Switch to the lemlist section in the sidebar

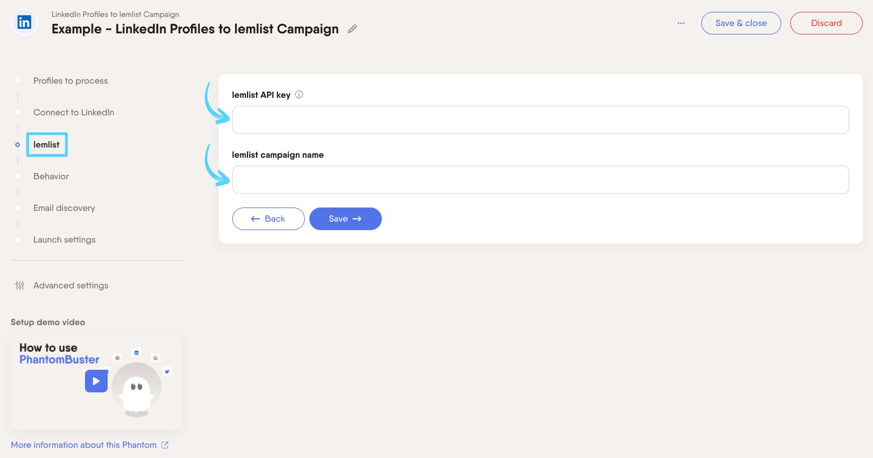click(x=46, y=145)
